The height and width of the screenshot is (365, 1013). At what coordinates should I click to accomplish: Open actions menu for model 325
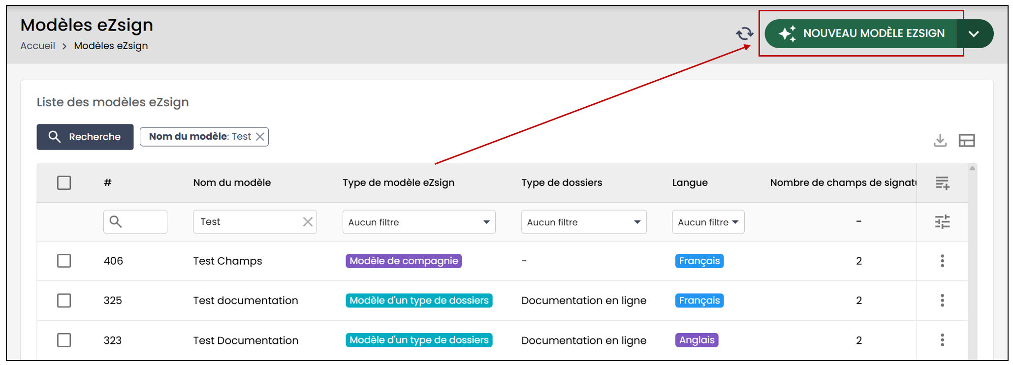tap(943, 301)
